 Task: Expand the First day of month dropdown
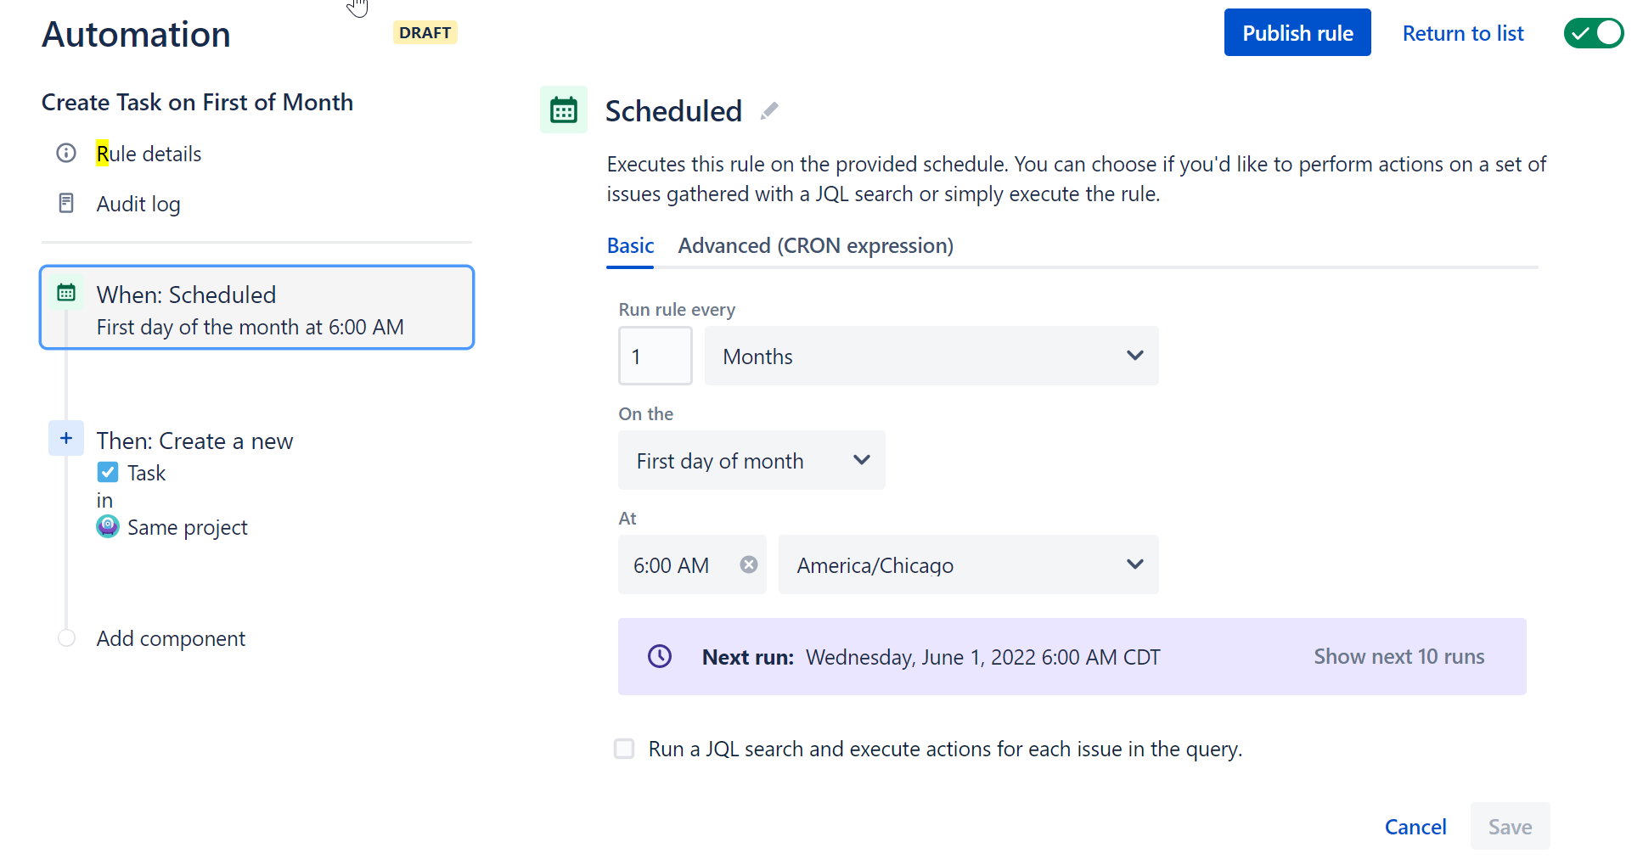point(751,460)
